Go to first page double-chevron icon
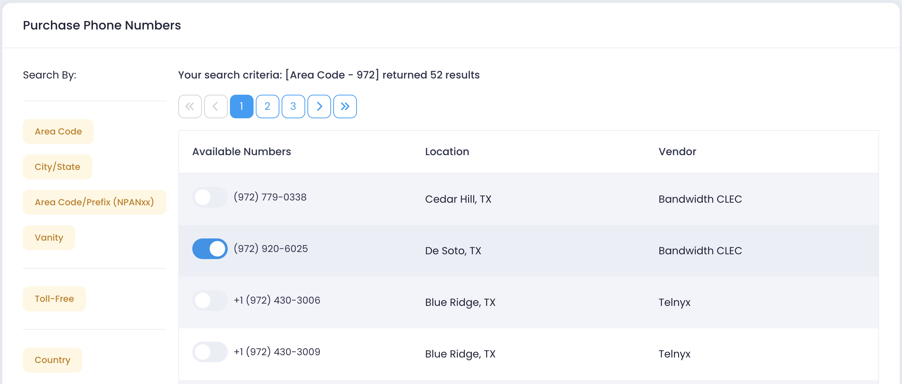This screenshot has width=902, height=384. tap(190, 107)
